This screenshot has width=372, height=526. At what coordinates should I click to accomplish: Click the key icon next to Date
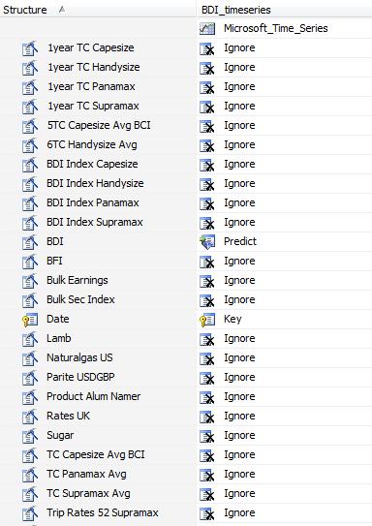point(30,320)
